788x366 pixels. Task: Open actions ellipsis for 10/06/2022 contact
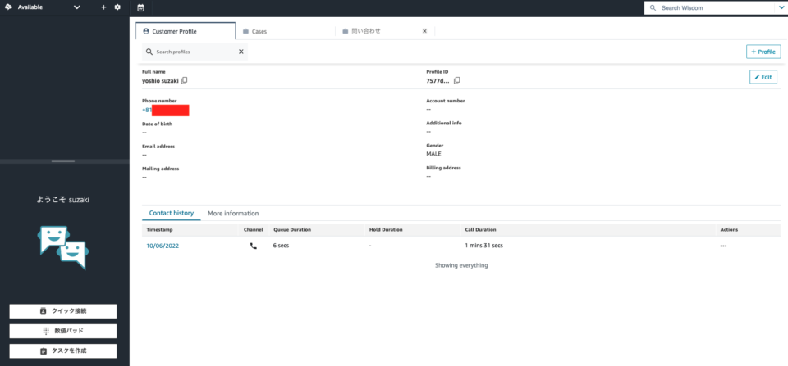[723, 246]
